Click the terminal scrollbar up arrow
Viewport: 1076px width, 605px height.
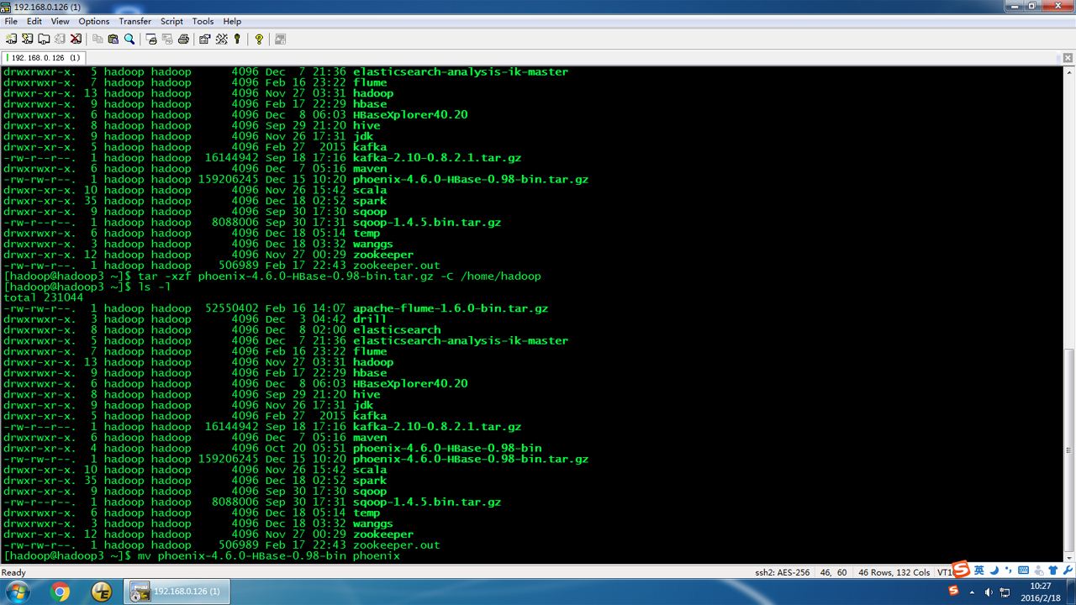click(1069, 72)
